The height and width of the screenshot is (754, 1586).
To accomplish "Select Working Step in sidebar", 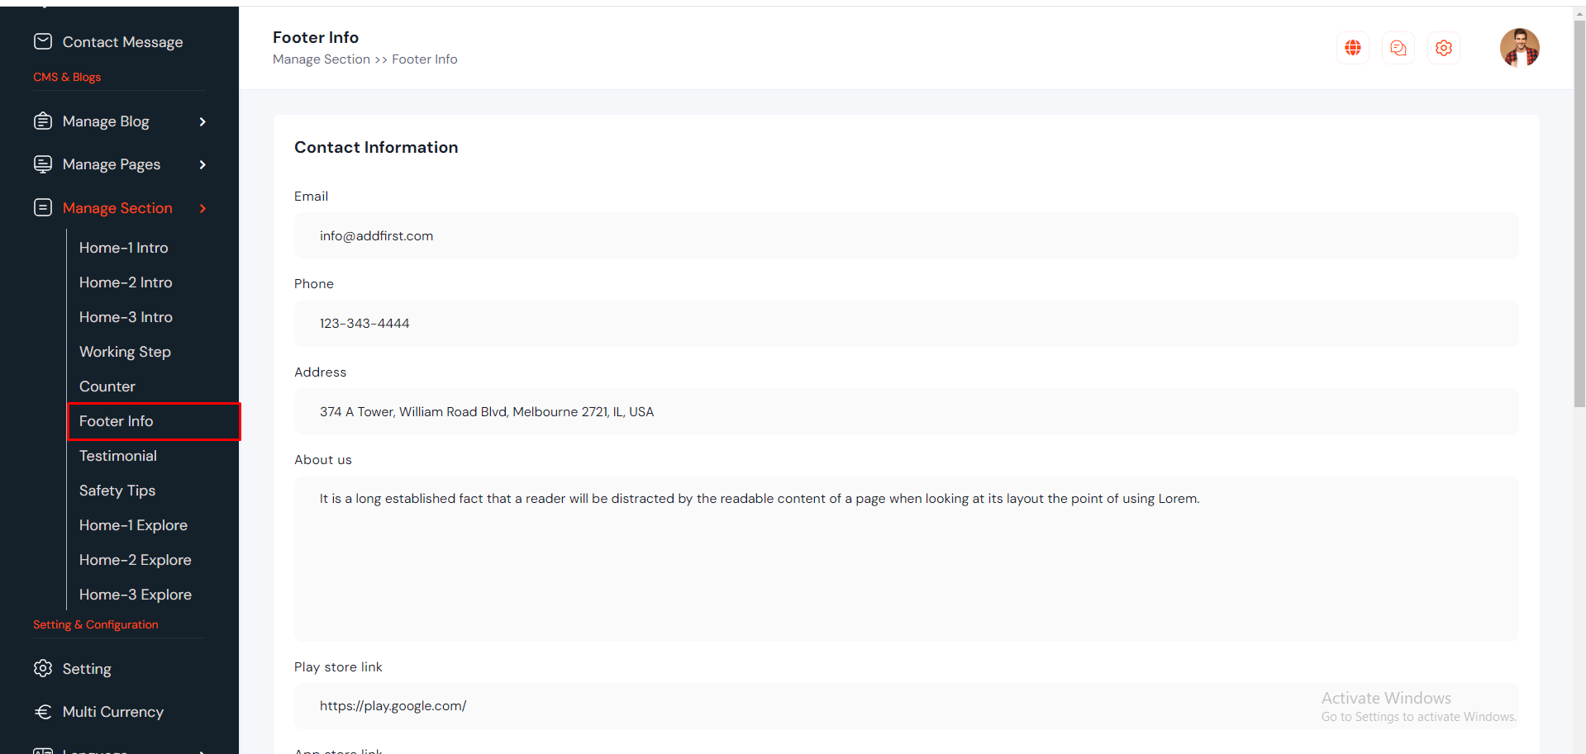I will click(x=125, y=352).
